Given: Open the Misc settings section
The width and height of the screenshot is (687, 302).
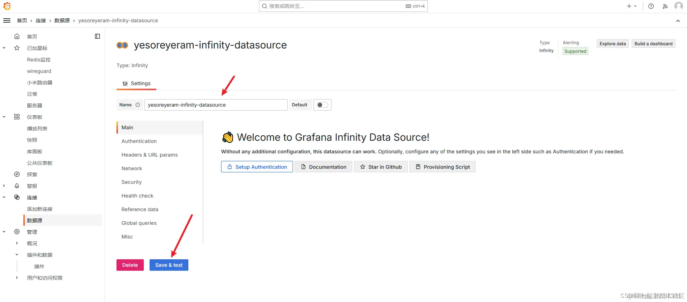Looking at the screenshot, I should tap(160, 237).
